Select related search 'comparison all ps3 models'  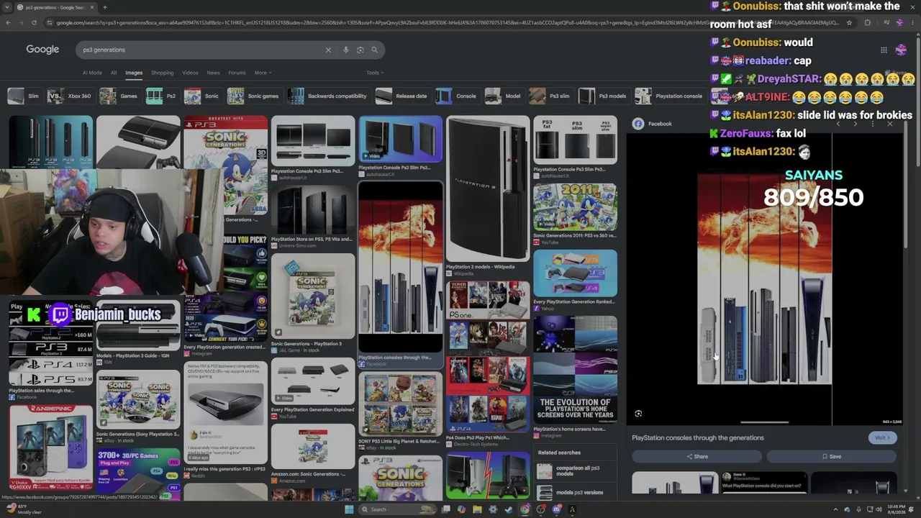[x=575, y=471]
